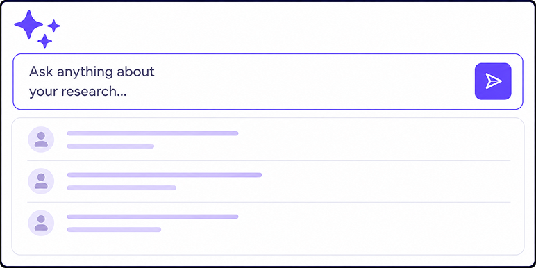Click the third result's subtitle line
Viewport: 536px width, 268px height.
tap(114, 230)
